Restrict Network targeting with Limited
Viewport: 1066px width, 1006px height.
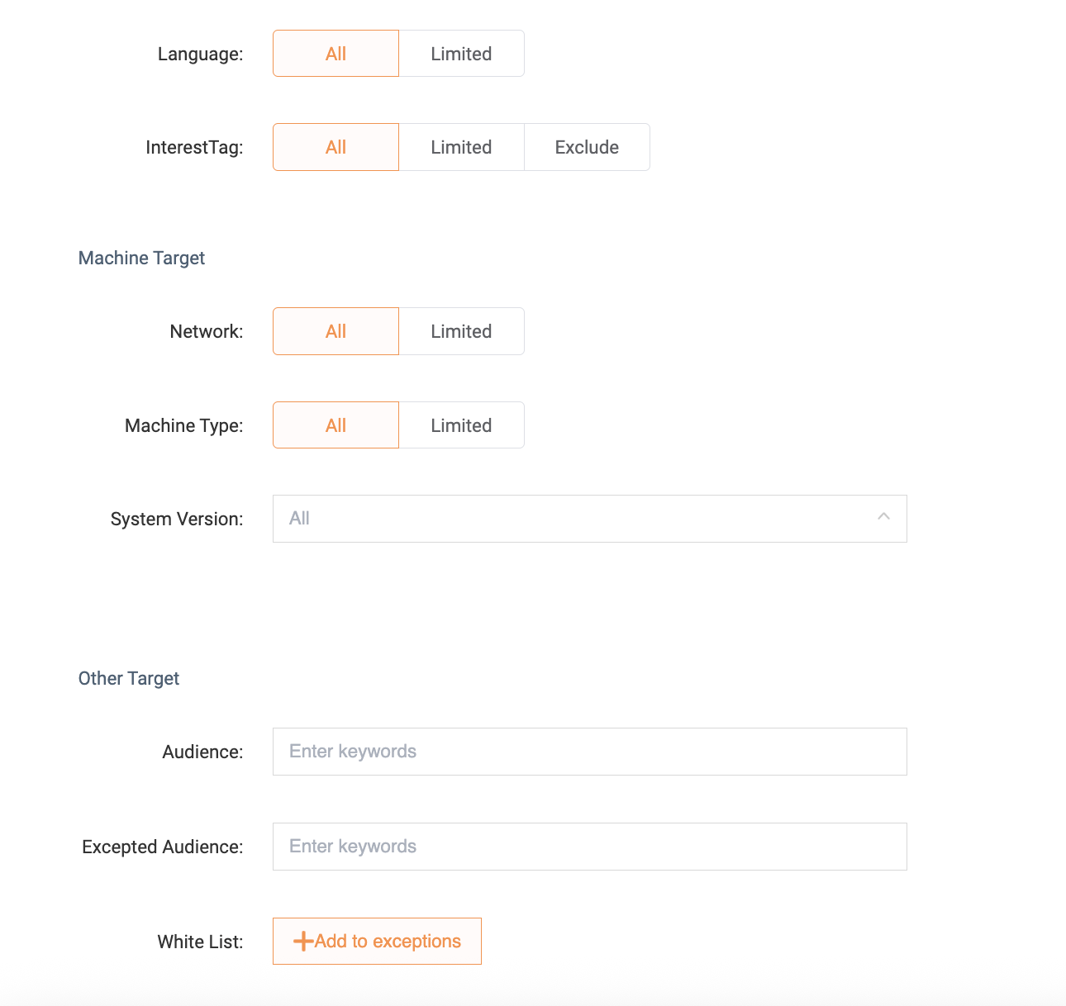(x=461, y=331)
